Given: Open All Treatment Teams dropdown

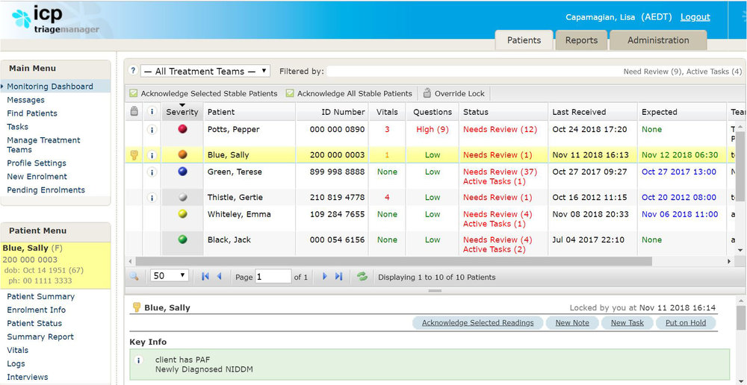Looking at the screenshot, I should [205, 72].
